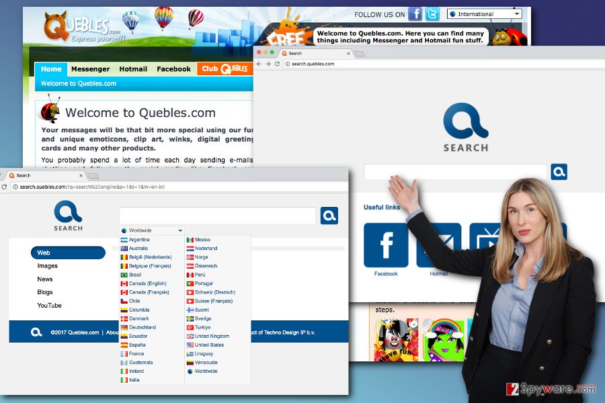Choose Uruguay from region list

pos(200,354)
